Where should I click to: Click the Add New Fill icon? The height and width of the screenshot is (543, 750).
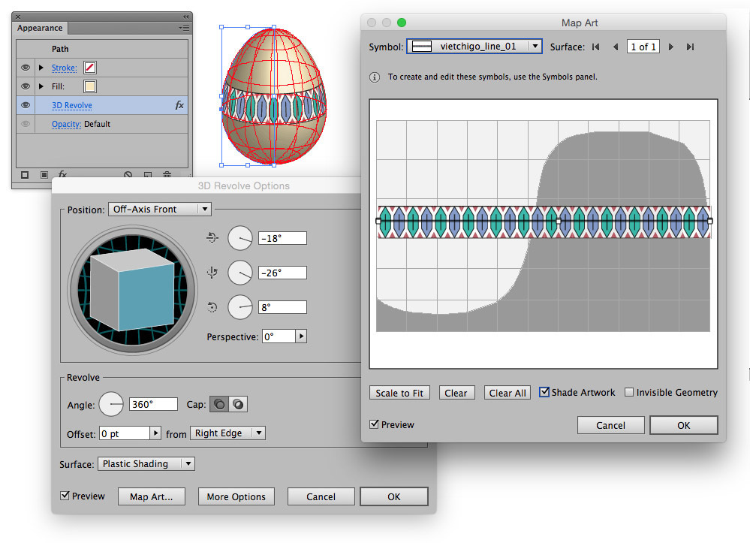coord(44,175)
